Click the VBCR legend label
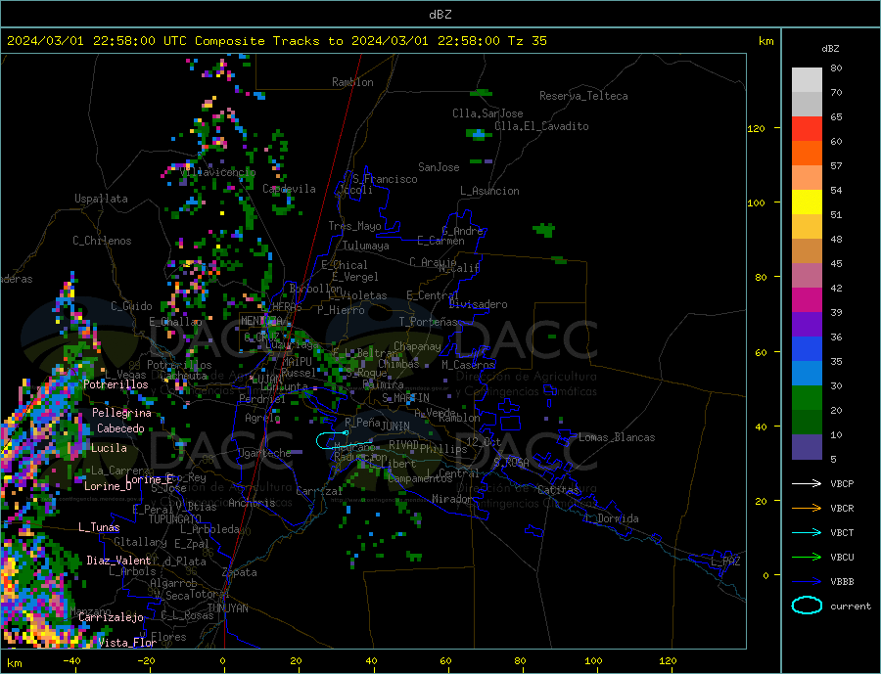The width and height of the screenshot is (881, 674). pos(842,509)
